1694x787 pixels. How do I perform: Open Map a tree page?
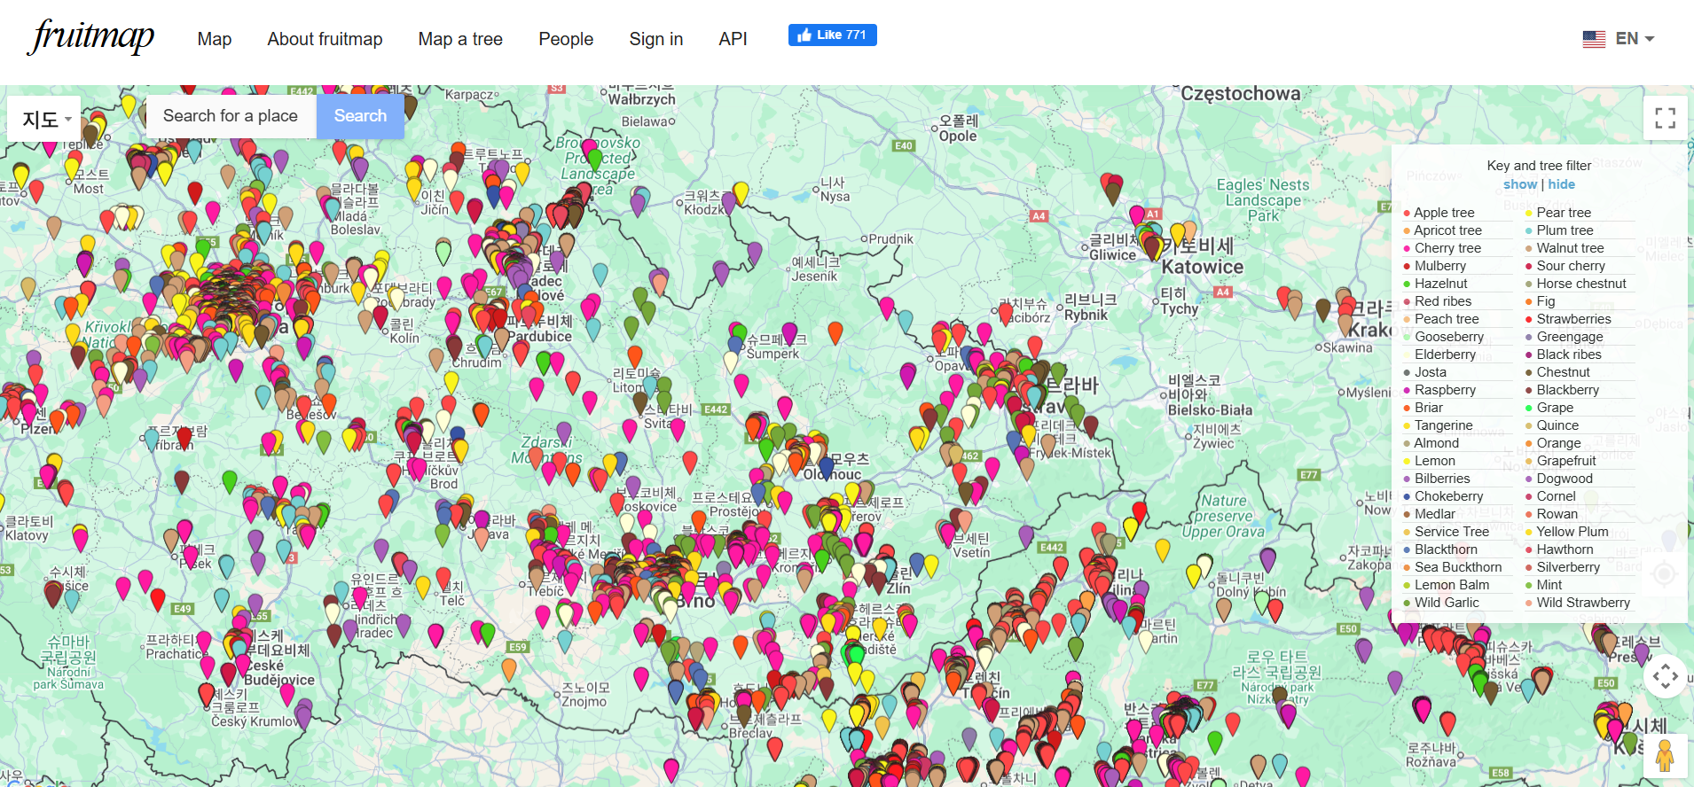(x=460, y=39)
